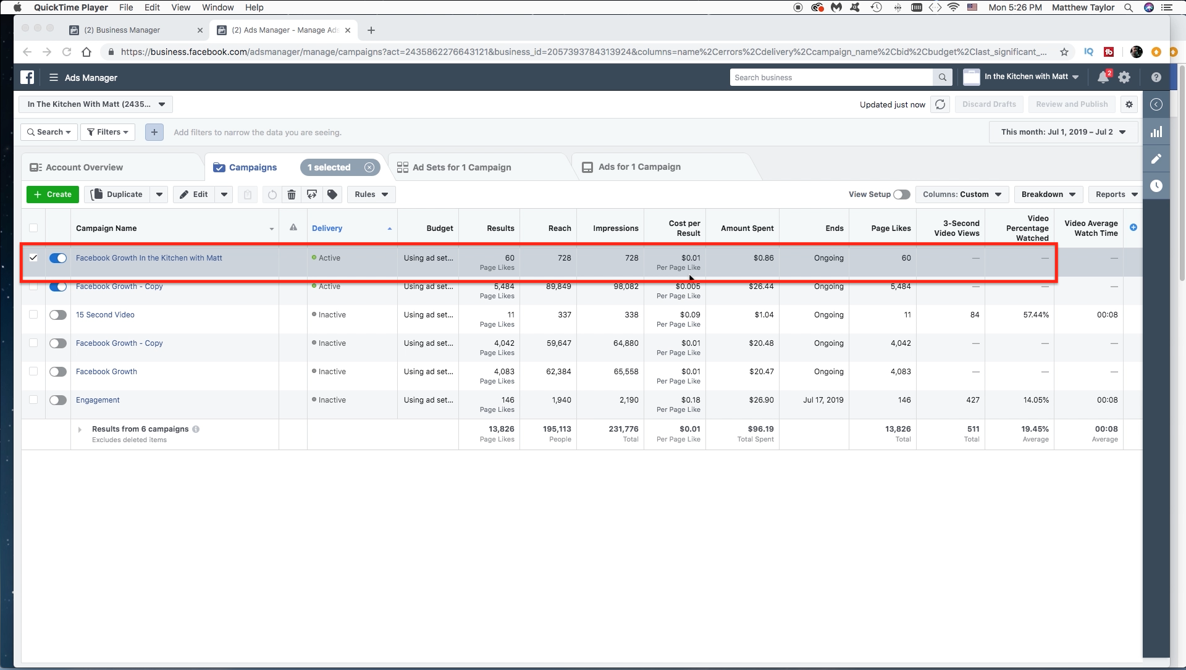Open the edit pencil panel in right sidebar

1156,159
